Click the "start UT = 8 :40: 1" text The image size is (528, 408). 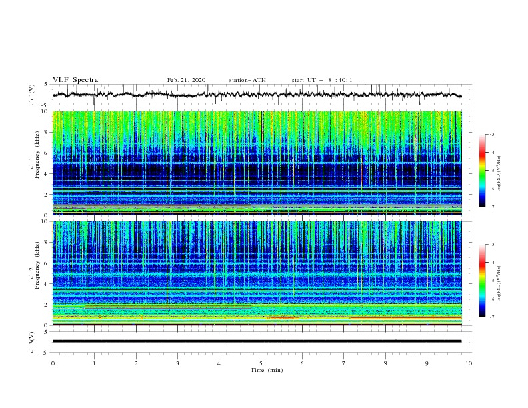(322, 80)
